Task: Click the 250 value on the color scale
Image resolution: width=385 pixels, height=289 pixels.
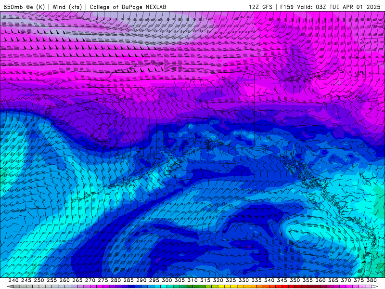Action: tap(39, 280)
